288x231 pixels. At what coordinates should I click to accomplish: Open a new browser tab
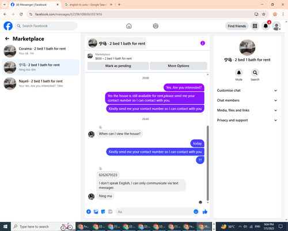click(x=119, y=5)
